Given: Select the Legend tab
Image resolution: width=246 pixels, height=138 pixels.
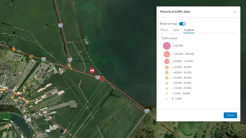Looking at the screenshot, I should (189, 30).
